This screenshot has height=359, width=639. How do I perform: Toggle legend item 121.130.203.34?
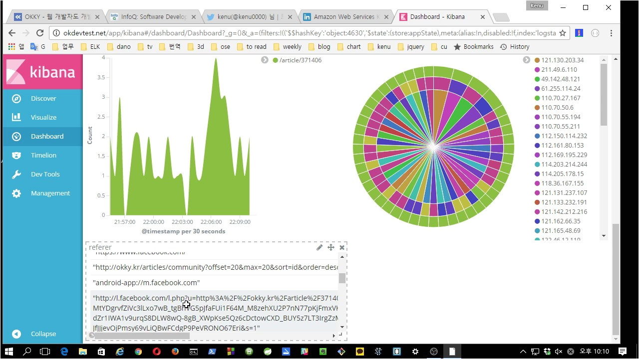[x=562, y=60]
